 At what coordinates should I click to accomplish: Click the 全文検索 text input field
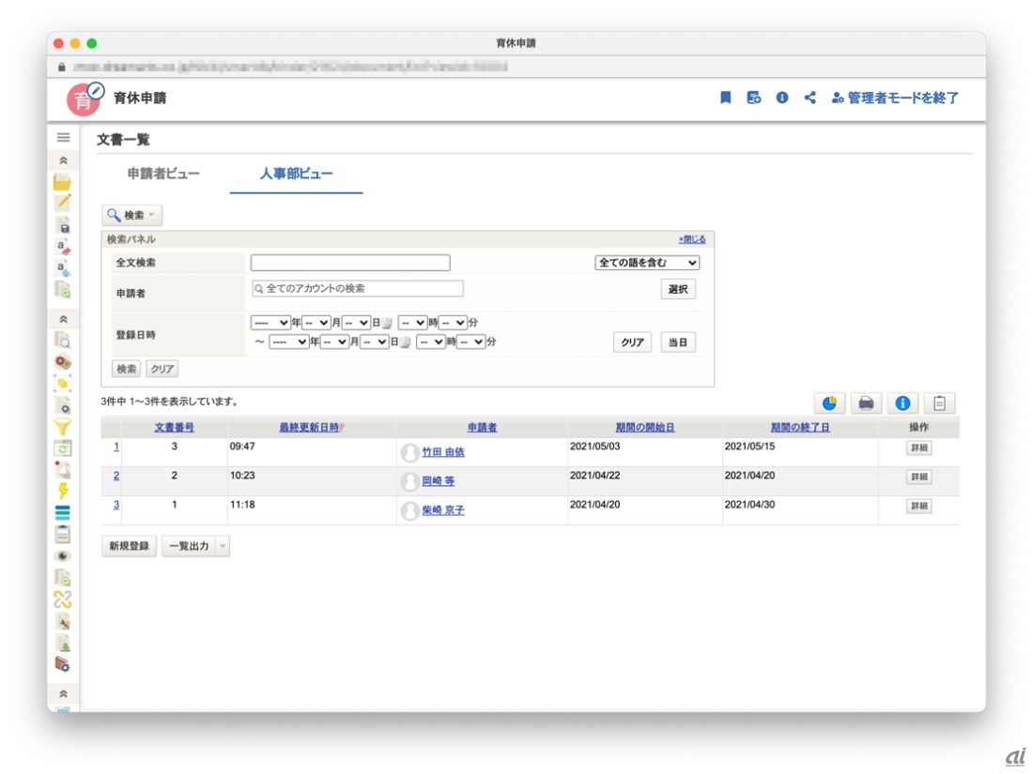tap(349, 264)
